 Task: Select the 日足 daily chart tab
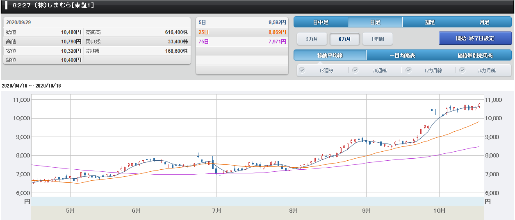(x=375, y=22)
